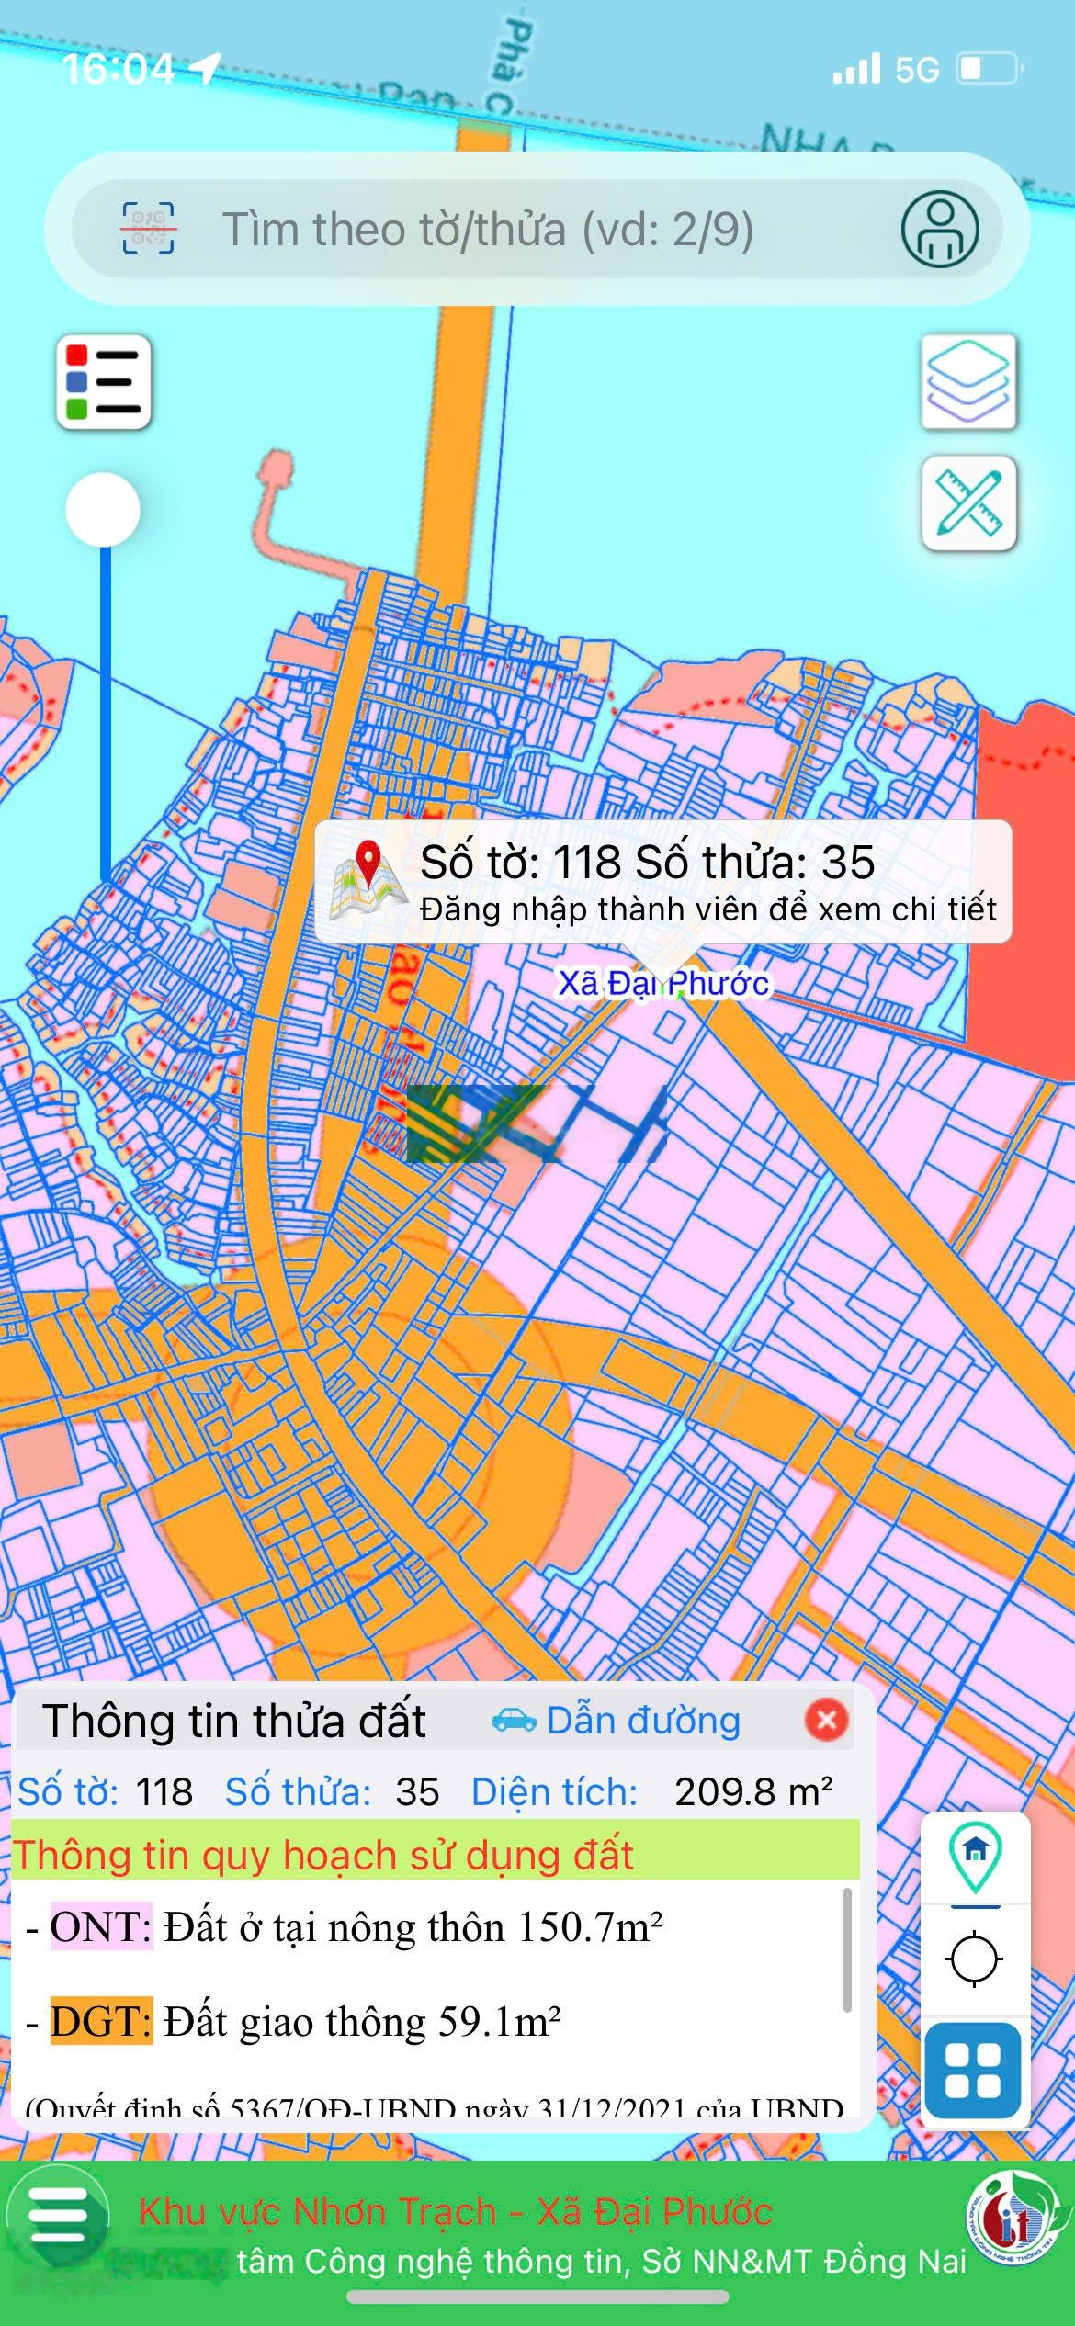Click the DGT orange land-type color label
1075x2326 pixels.
100,2021
